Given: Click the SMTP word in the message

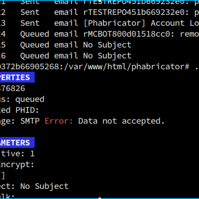Looking at the screenshot, I should click(x=30, y=121).
